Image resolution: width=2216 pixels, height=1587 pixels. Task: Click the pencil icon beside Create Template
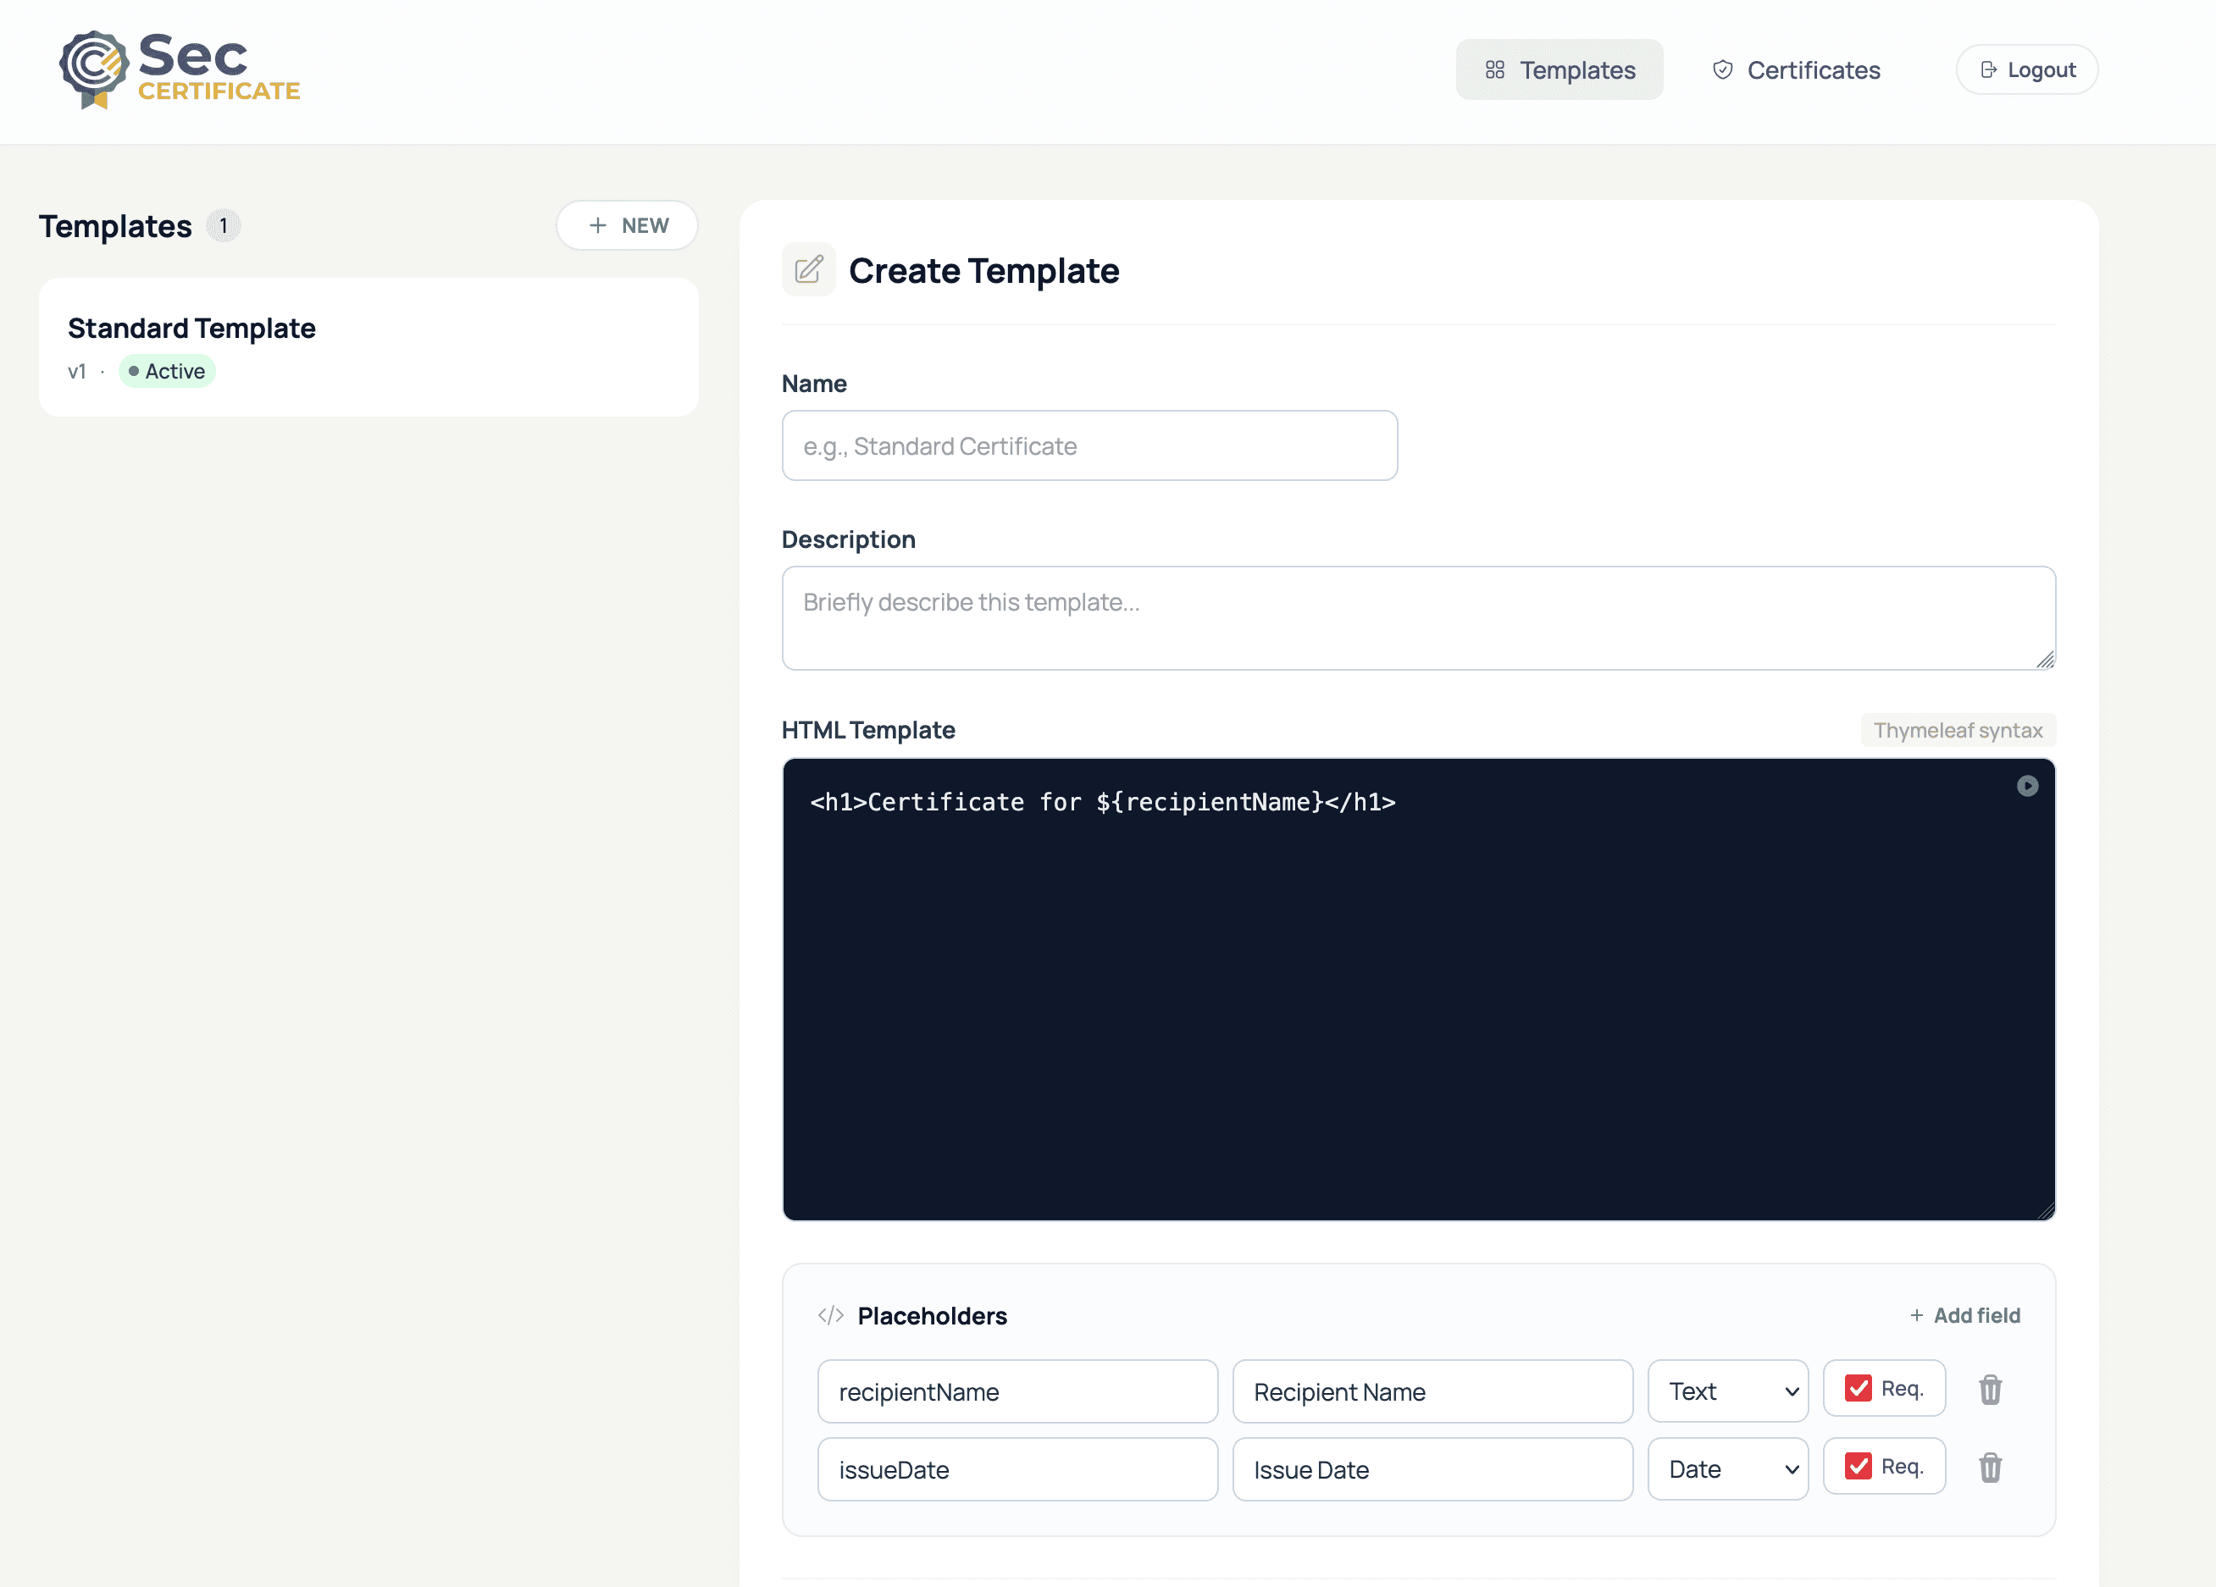[809, 269]
